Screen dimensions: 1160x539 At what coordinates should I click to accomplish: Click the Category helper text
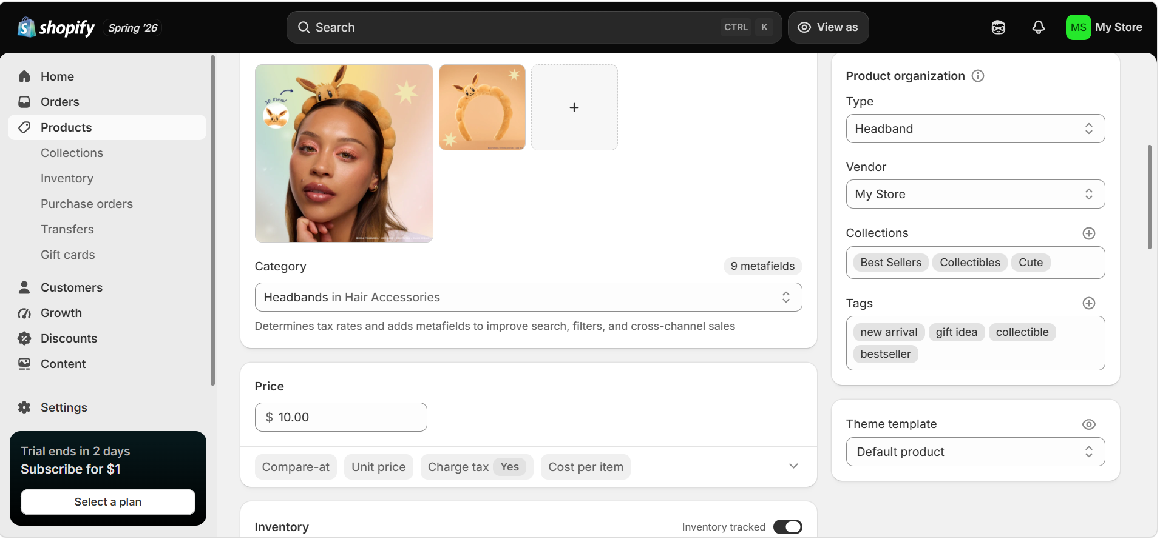[495, 326]
